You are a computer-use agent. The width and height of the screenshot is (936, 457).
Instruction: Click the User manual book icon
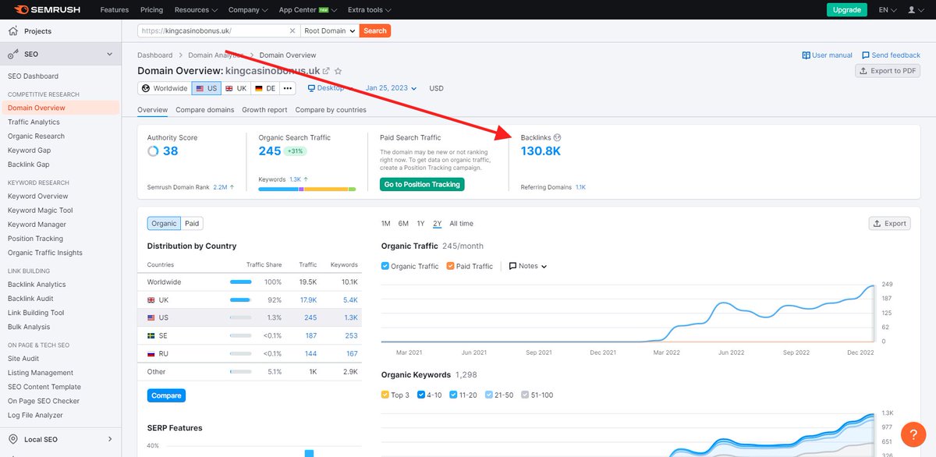[x=807, y=55]
